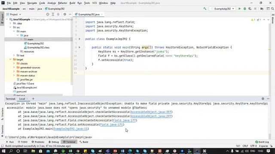This screenshot has height=154, width=275.
Task: Open Search Everywhere magnifier icon
Action: tap(272, 9)
